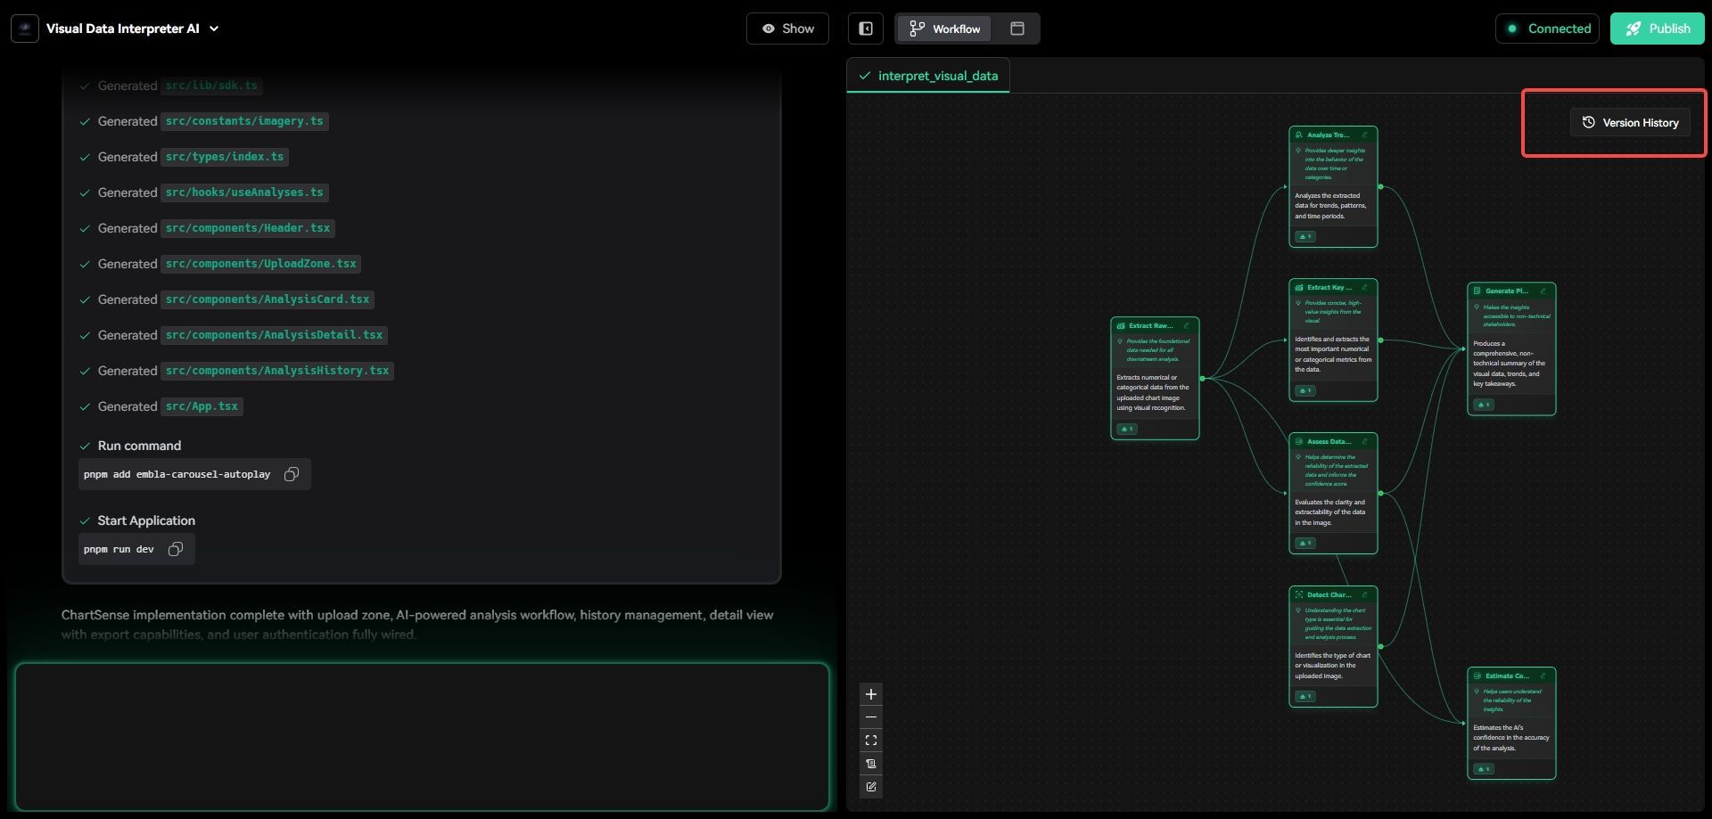Switch to the window layout view icon
The height and width of the screenshot is (819, 1712).
click(x=1017, y=29)
